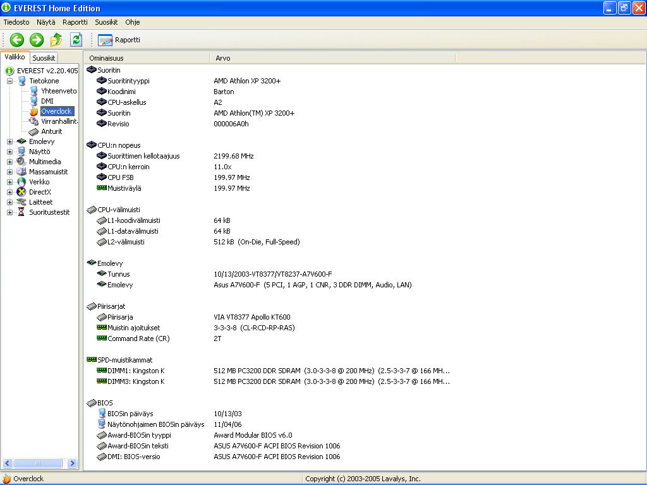Open Virranhallinta power management item
The width and height of the screenshot is (647, 485).
59,121
